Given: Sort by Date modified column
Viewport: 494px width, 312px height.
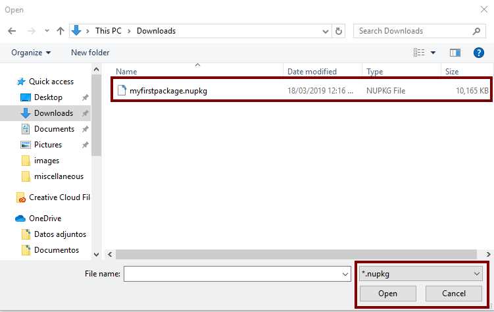Looking at the screenshot, I should tap(312, 72).
